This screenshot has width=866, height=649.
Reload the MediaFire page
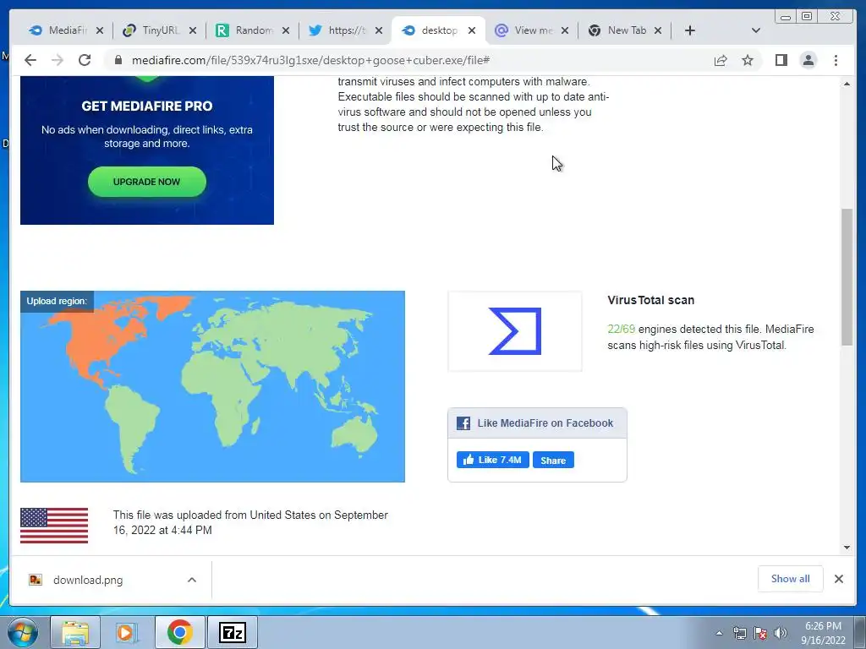[85, 60]
